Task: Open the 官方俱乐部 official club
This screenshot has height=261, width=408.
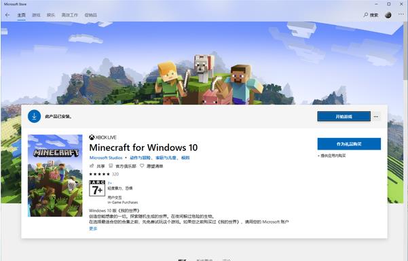Action: pyautogui.click(x=122, y=166)
